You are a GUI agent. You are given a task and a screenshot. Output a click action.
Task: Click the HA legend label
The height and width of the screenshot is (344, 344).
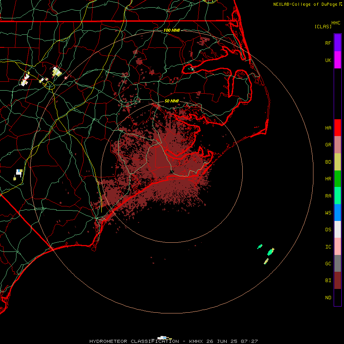(x=328, y=128)
